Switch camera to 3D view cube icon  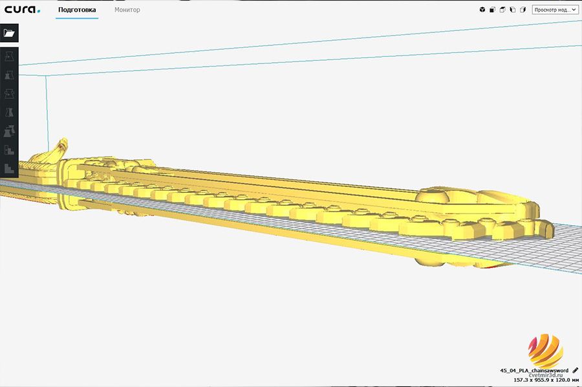[x=482, y=10]
